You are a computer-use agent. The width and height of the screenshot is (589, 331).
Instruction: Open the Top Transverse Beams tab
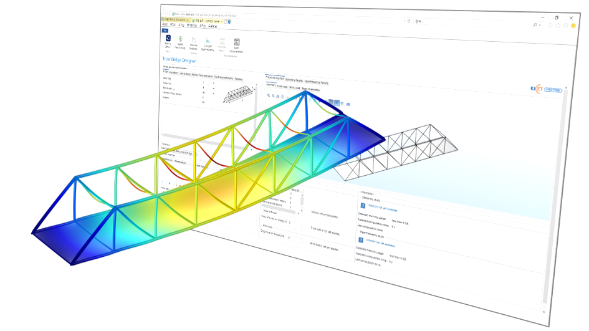point(223,79)
